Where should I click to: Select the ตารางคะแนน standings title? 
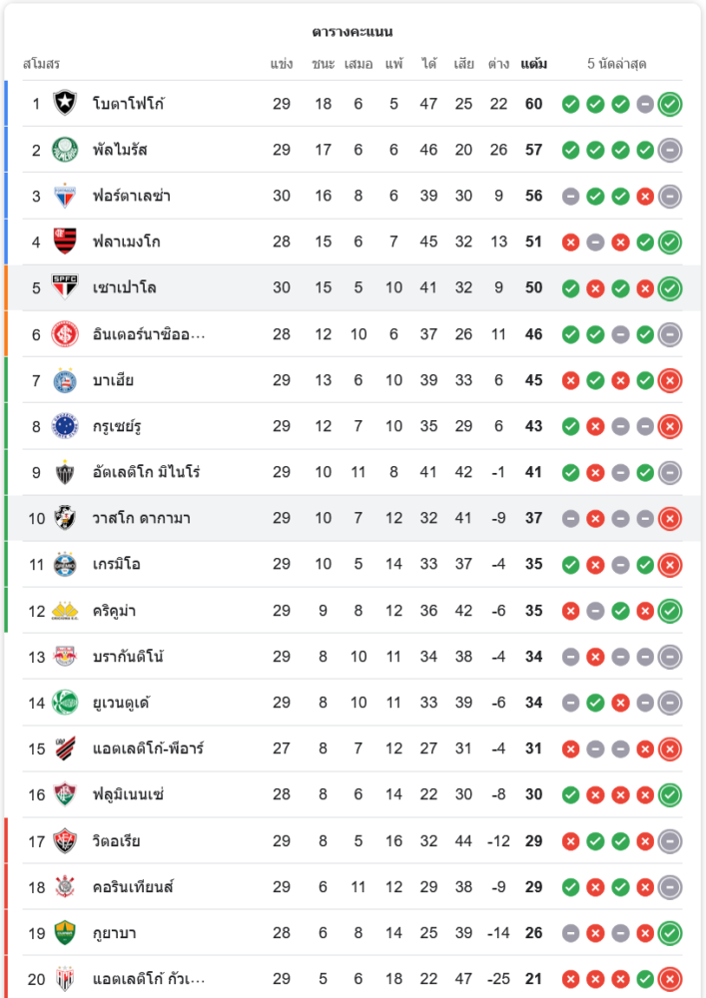(353, 32)
